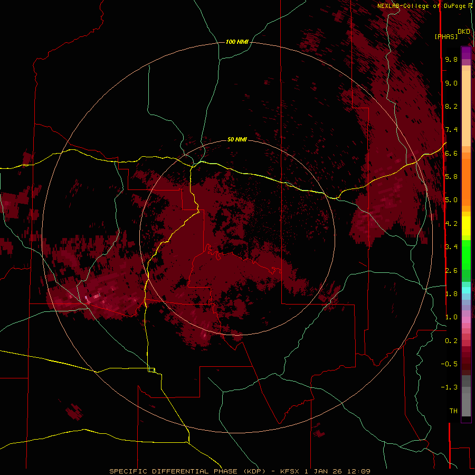475x475 pixels.
Task: Select the [PHAS] units label
Action: coord(446,36)
